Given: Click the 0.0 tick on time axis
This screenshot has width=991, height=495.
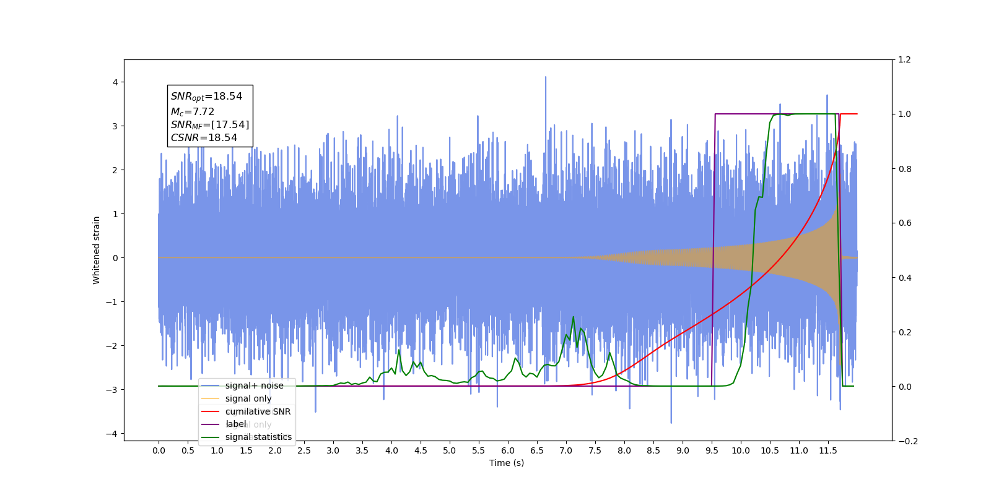Looking at the screenshot, I should [159, 450].
